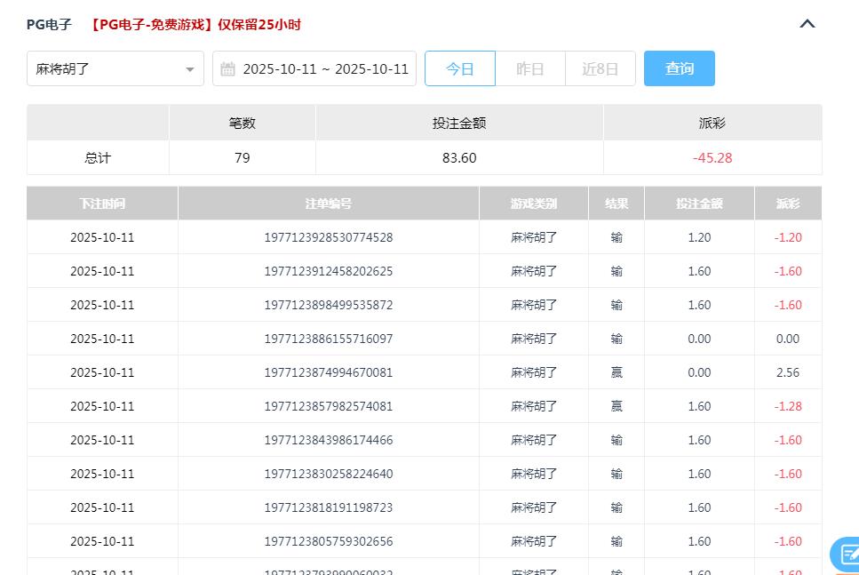The height and width of the screenshot is (575, 859).
Task: Click the 派彩 column header
Action: click(x=787, y=203)
